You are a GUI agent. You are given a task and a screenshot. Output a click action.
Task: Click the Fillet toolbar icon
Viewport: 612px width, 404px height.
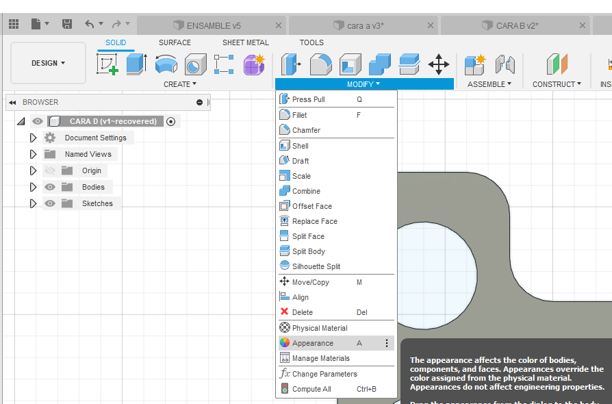(321, 64)
